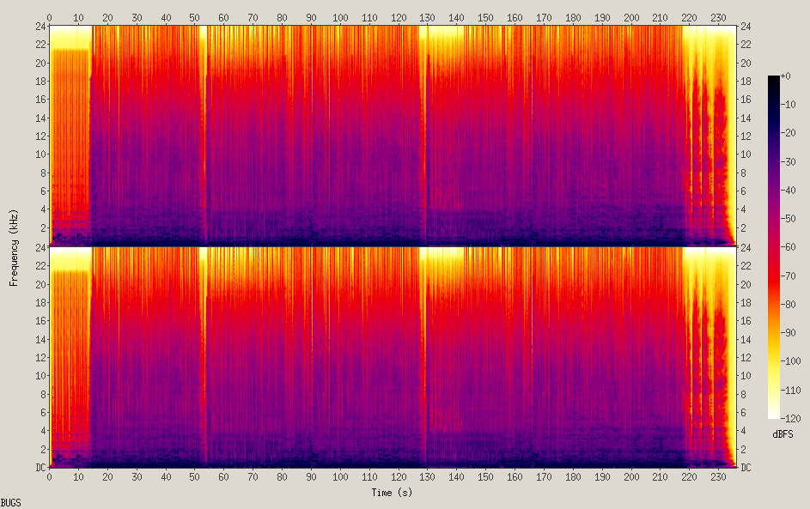Screen dimensions: 810x509
Task: Click the "Frequency (kHz)" axis label
Action: 14,246
